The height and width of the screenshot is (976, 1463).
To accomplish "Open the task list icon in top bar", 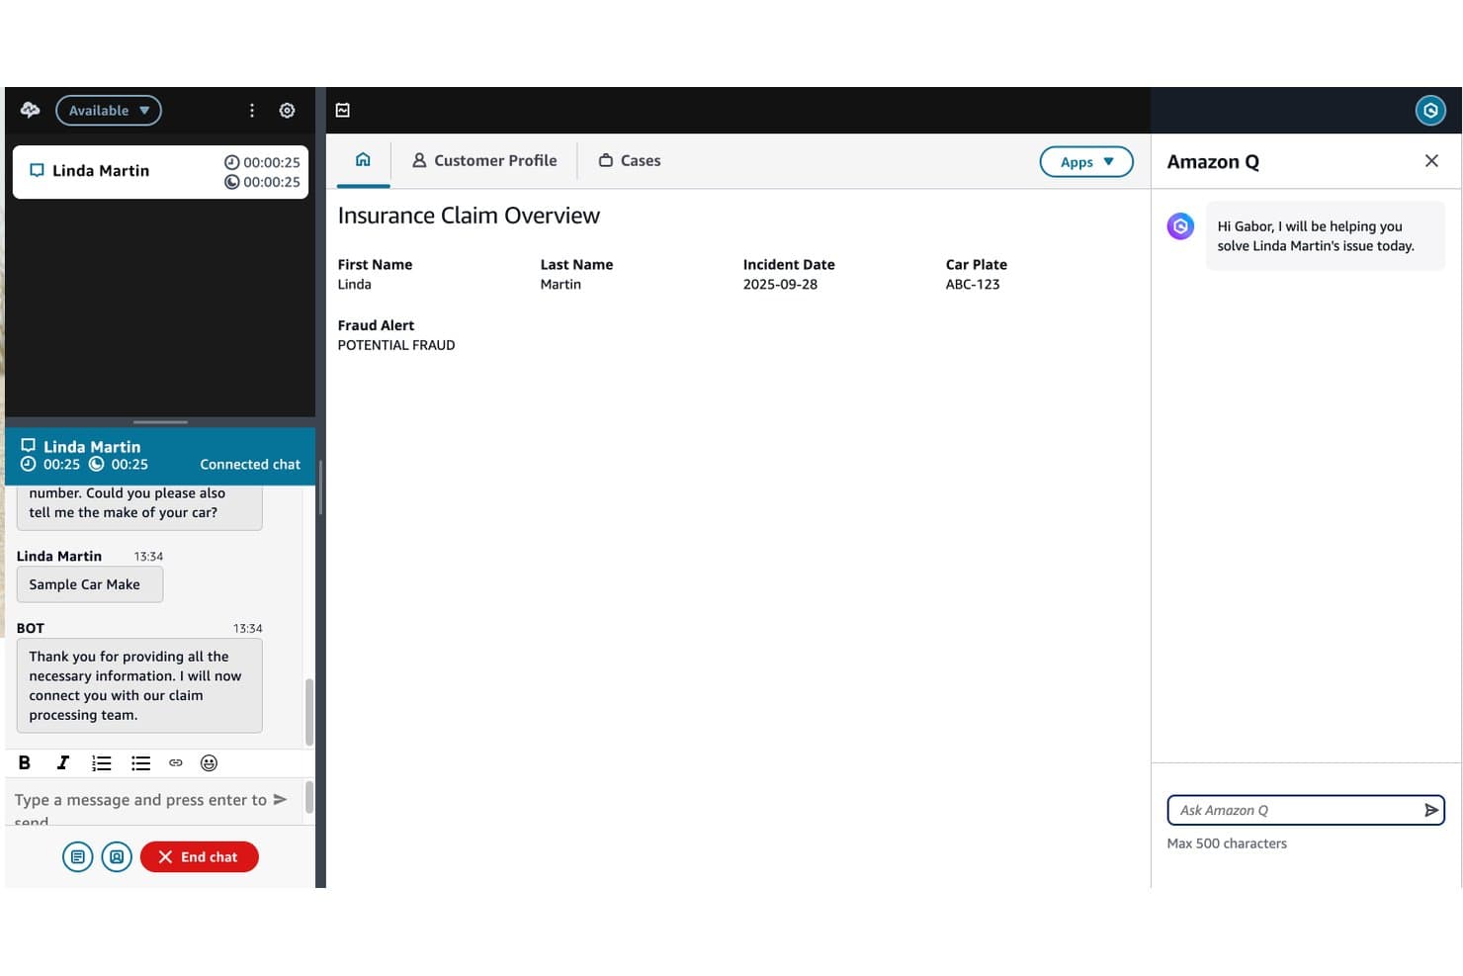I will pyautogui.click(x=343, y=110).
